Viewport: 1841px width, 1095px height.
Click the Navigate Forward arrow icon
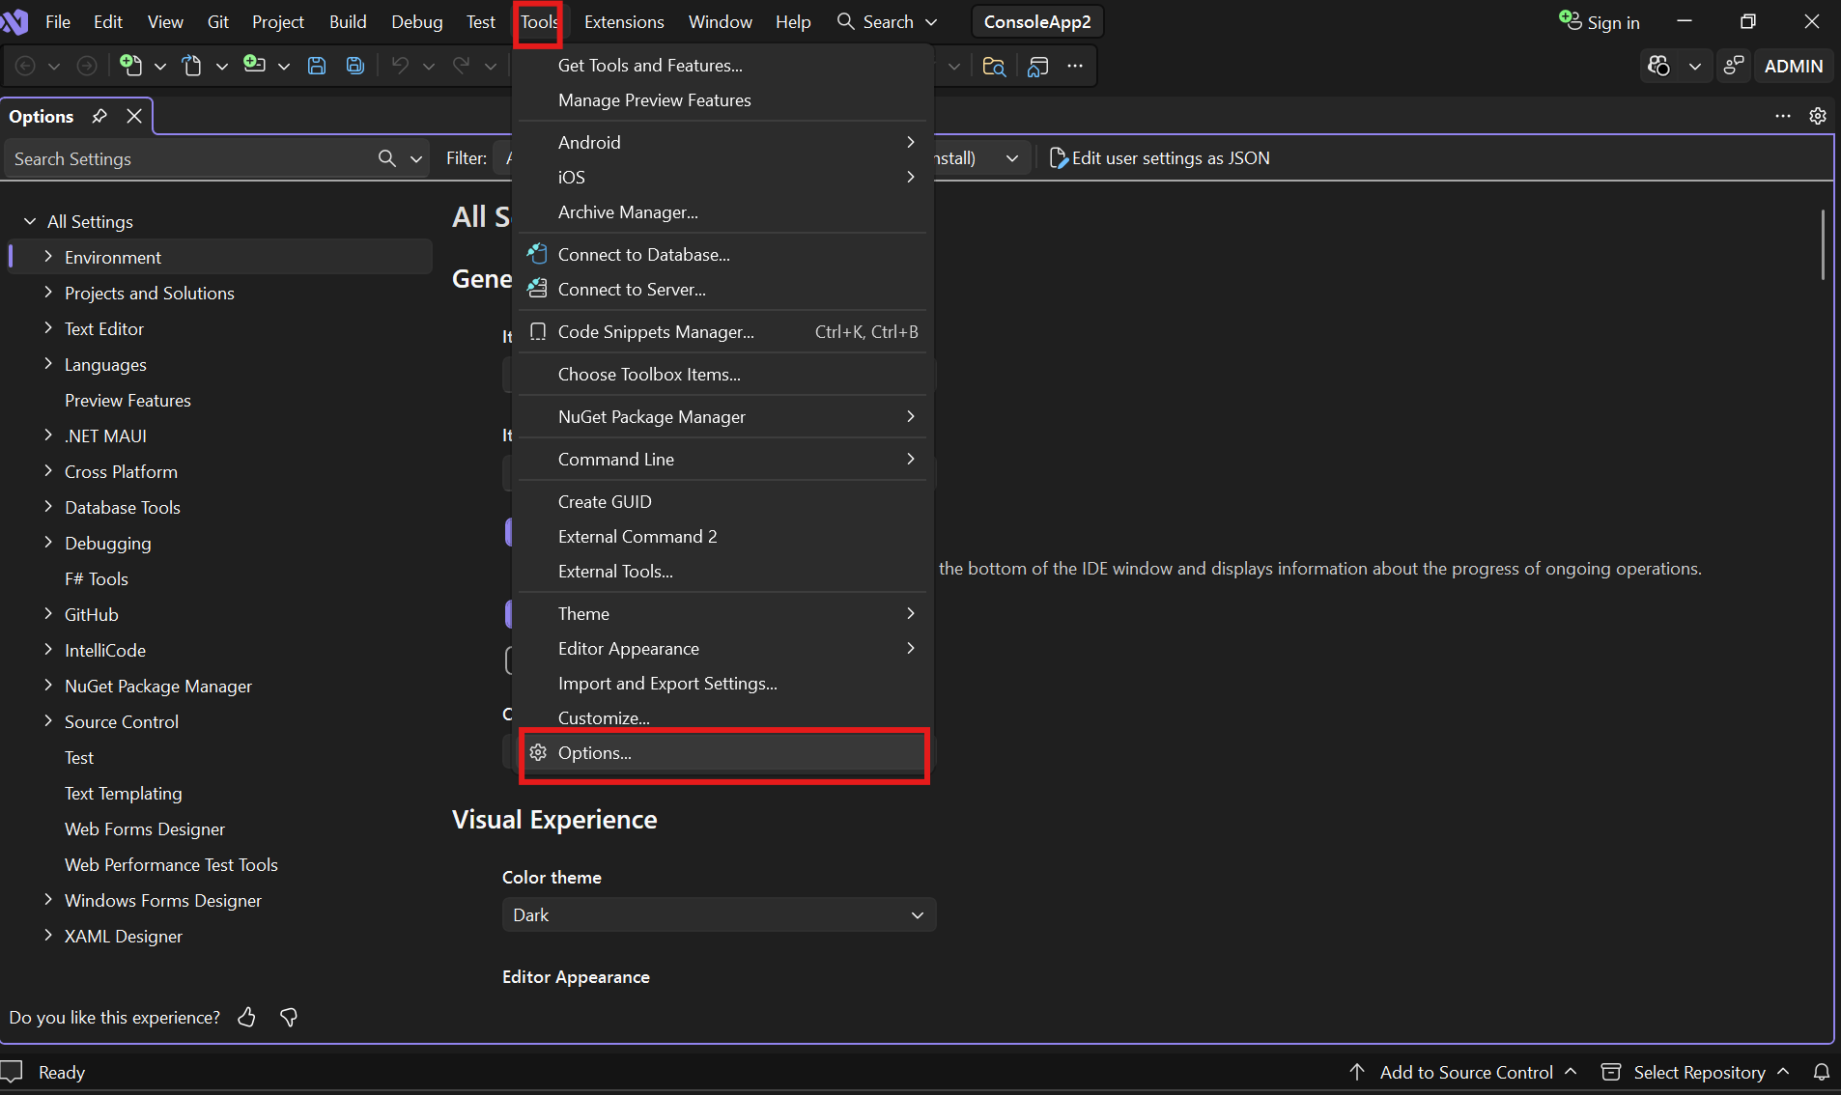tap(87, 66)
